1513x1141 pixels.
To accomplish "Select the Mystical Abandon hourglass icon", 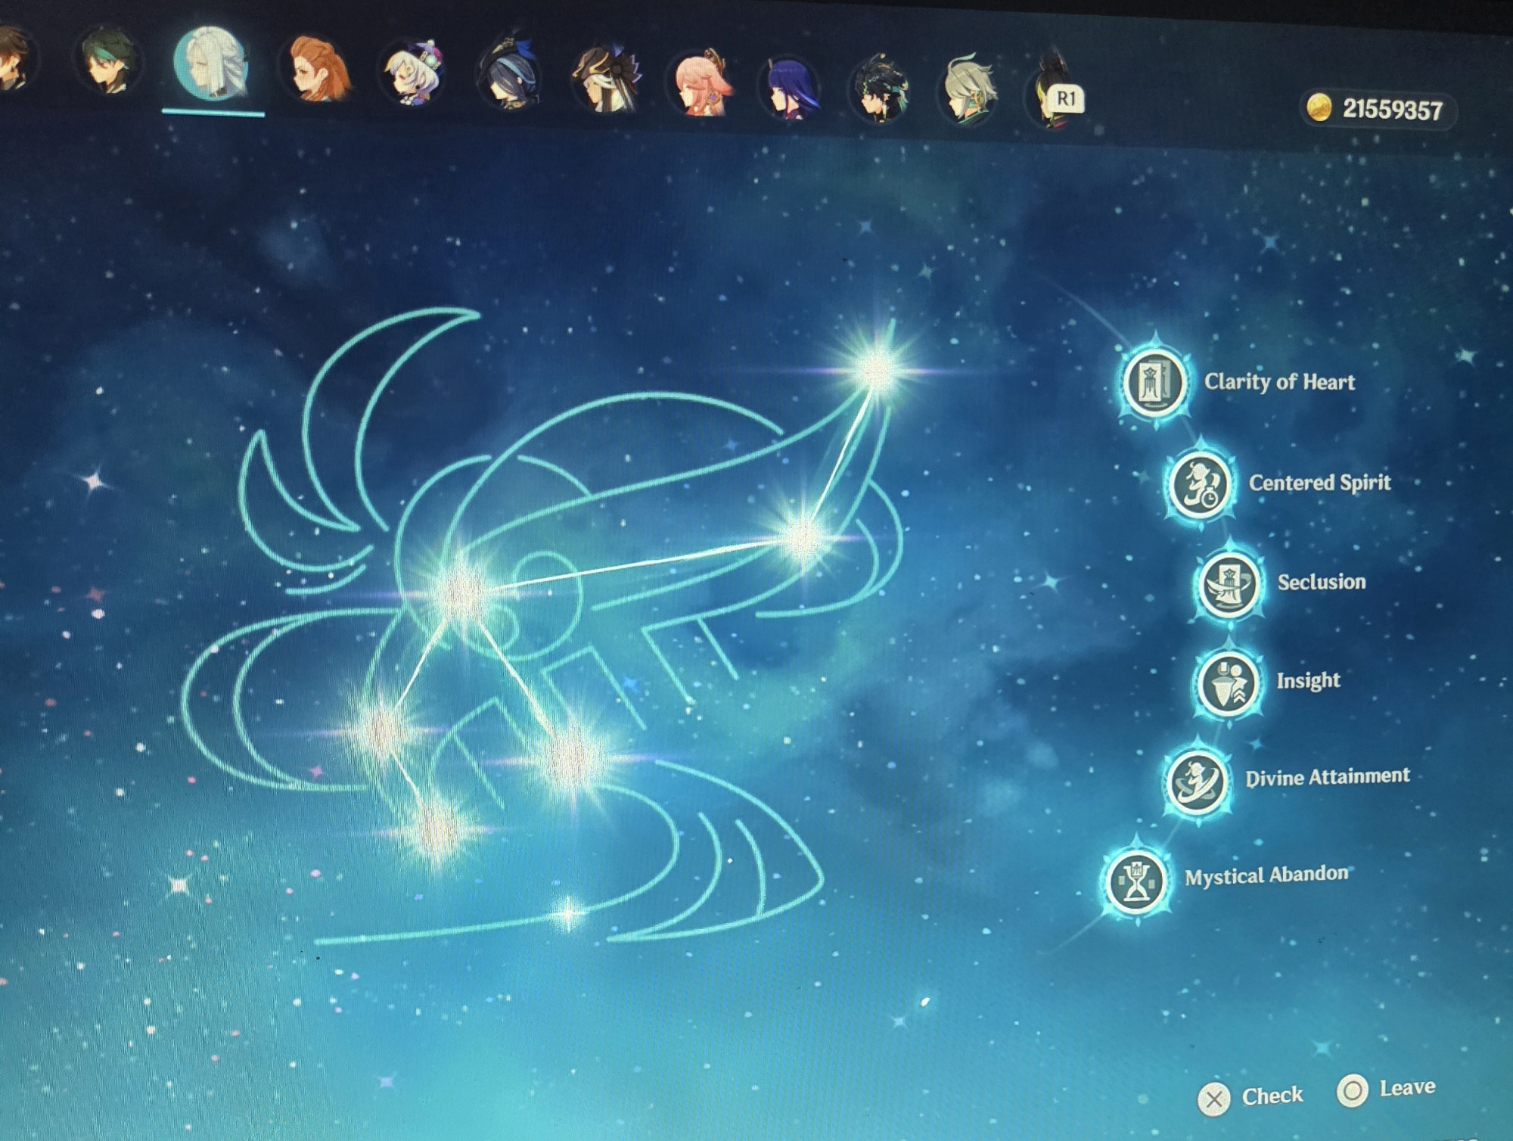I will (x=1136, y=881).
